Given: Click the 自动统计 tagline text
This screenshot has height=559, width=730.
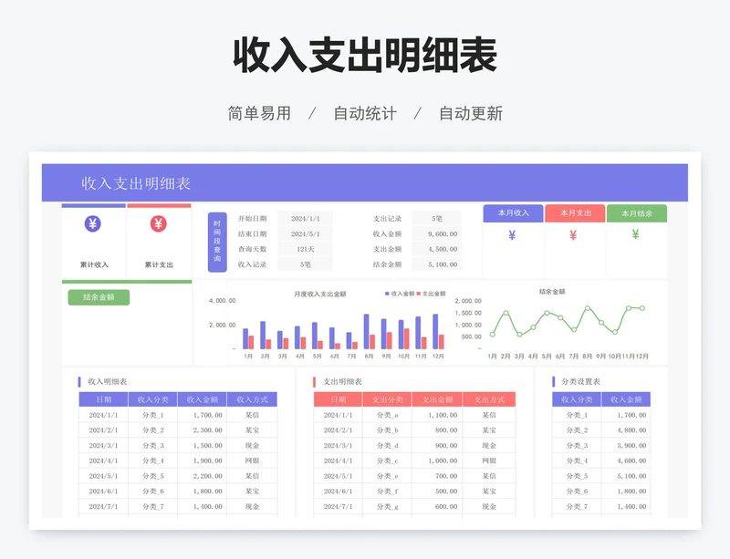Looking at the screenshot, I should point(365,114).
